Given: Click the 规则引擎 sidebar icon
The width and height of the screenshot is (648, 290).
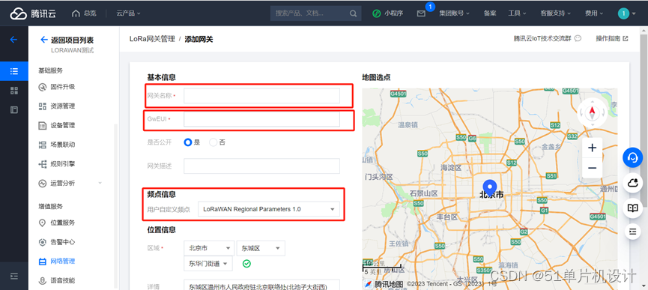Looking at the screenshot, I should (x=42, y=164).
